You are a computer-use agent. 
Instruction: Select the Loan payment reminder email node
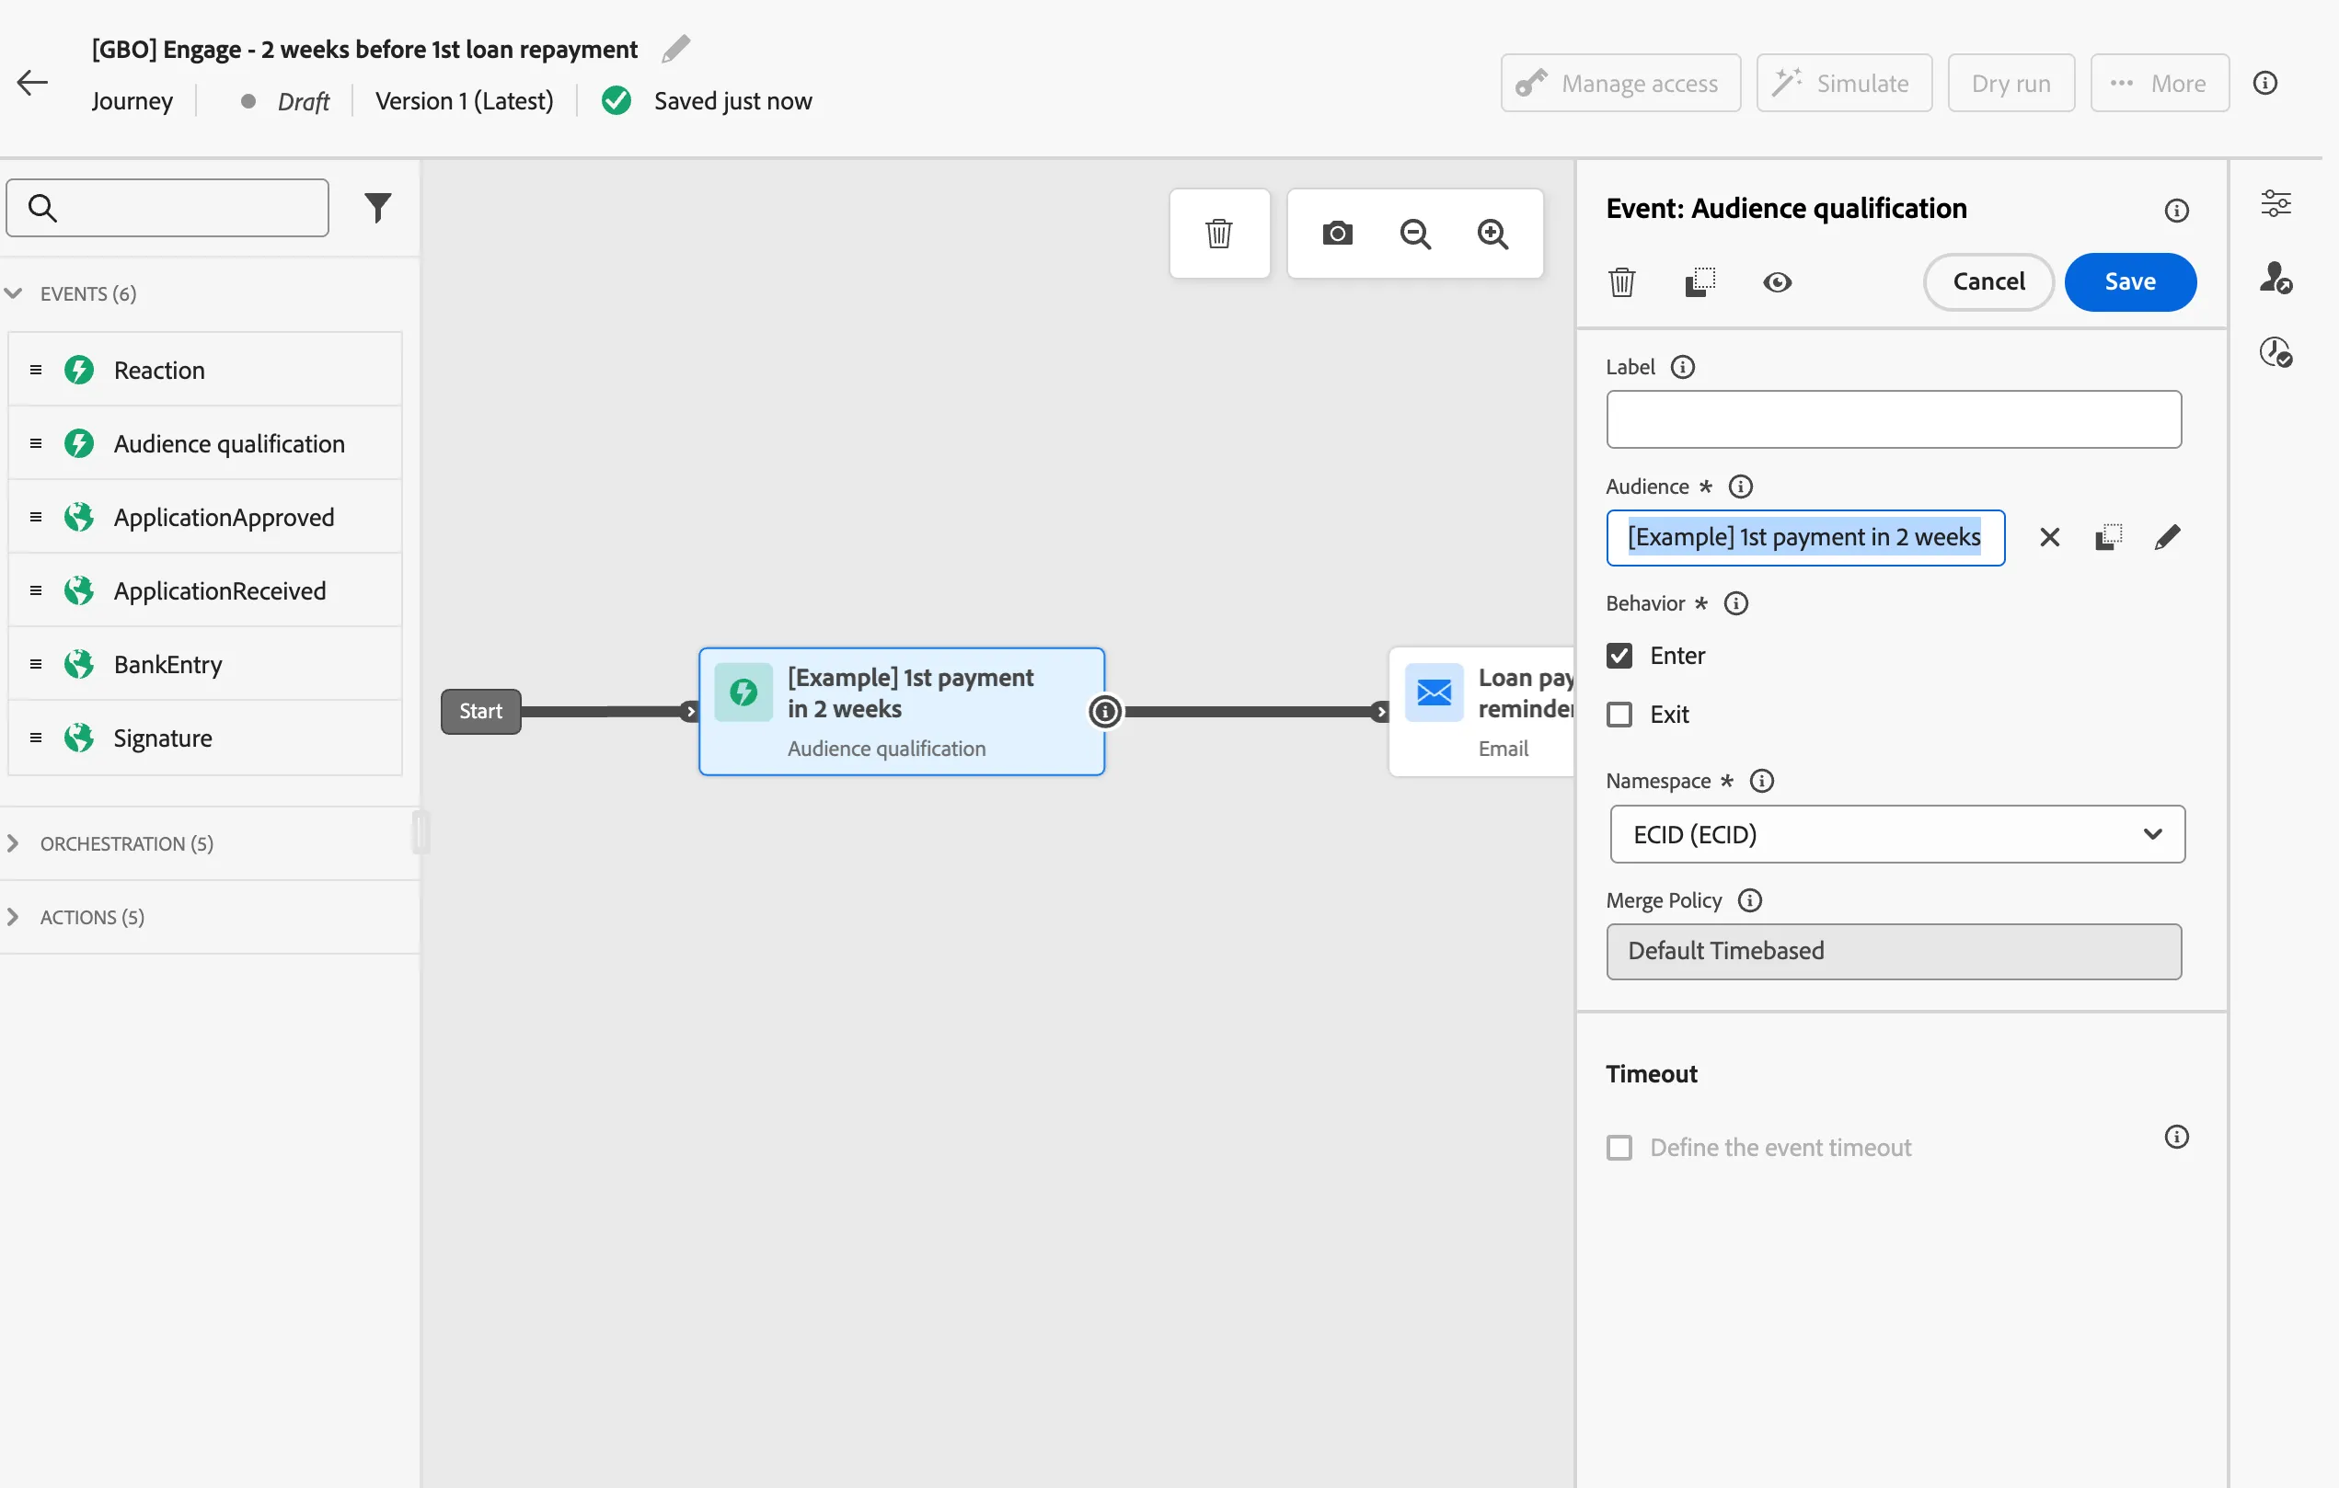pos(1482,712)
